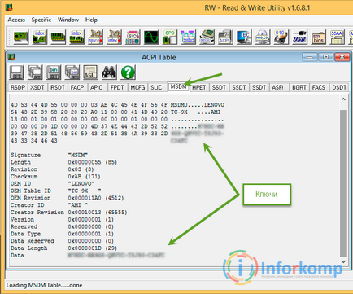The image size is (353, 294).
Task: Save table with floppy disk icon
Action: pos(16,72)
